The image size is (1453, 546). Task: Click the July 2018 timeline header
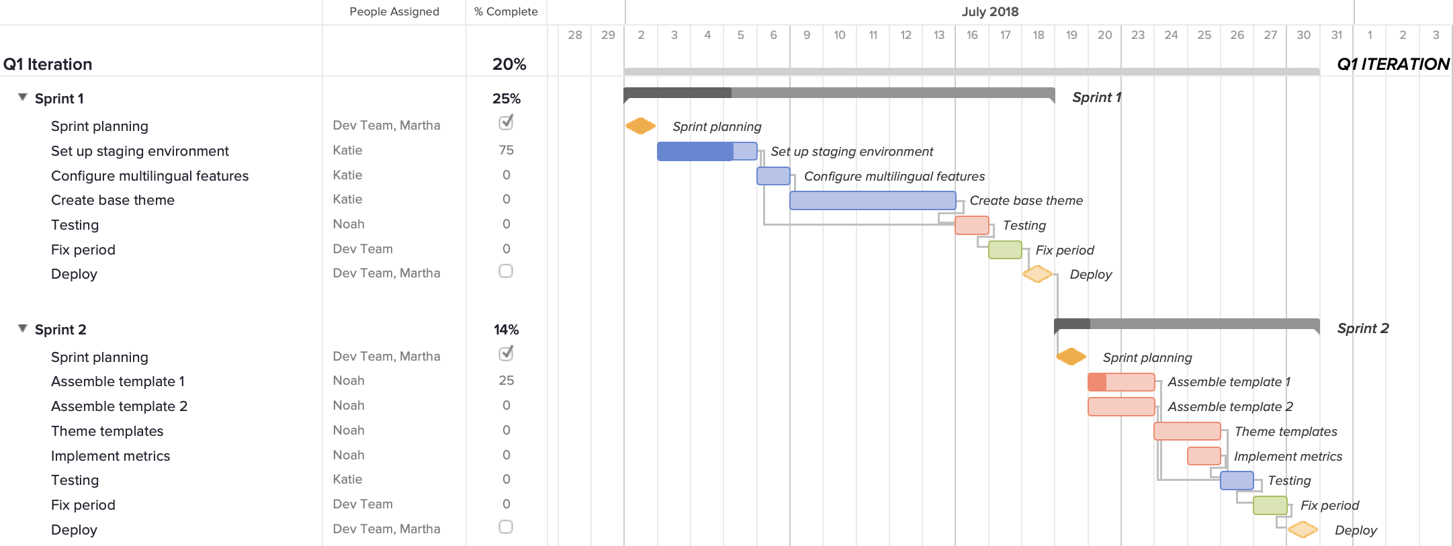989,11
